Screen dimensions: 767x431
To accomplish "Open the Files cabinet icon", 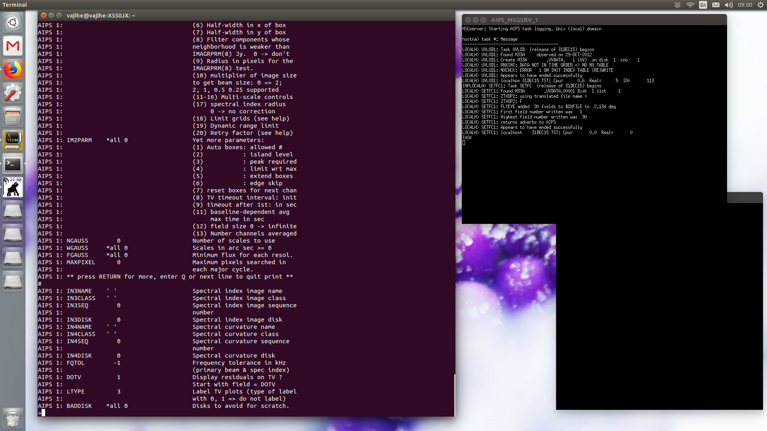I will click(x=13, y=117).
